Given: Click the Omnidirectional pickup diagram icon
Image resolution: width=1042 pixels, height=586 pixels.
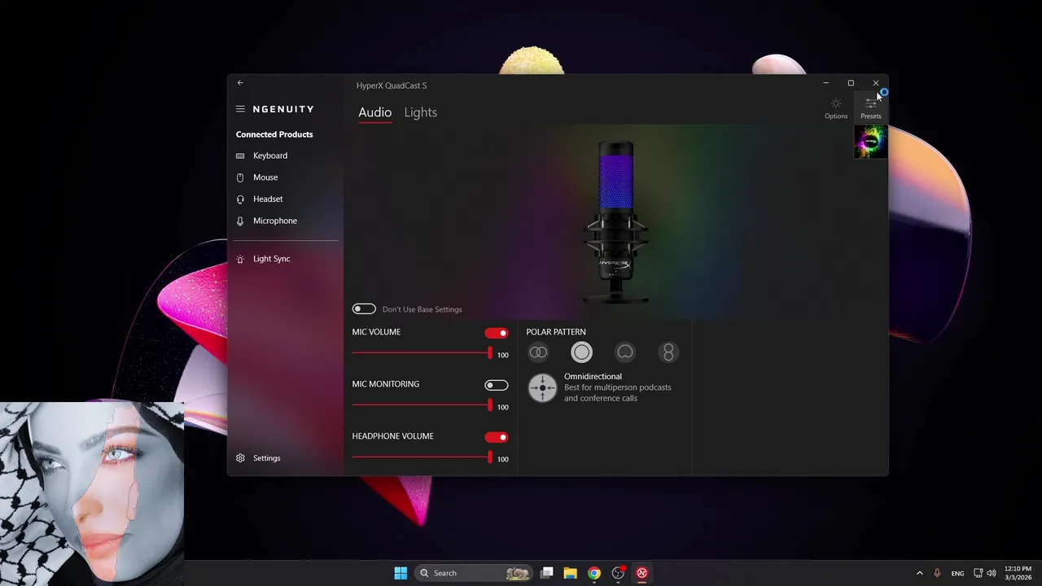Looking at the screenshot, I should click(x=542, y=387).
